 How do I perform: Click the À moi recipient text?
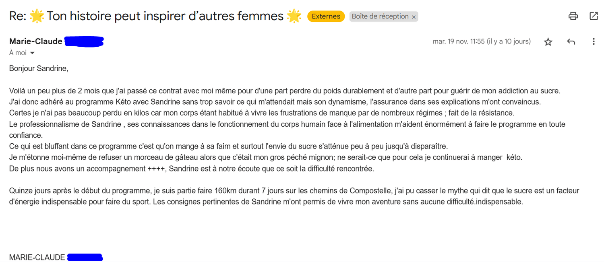coord(18,53)
